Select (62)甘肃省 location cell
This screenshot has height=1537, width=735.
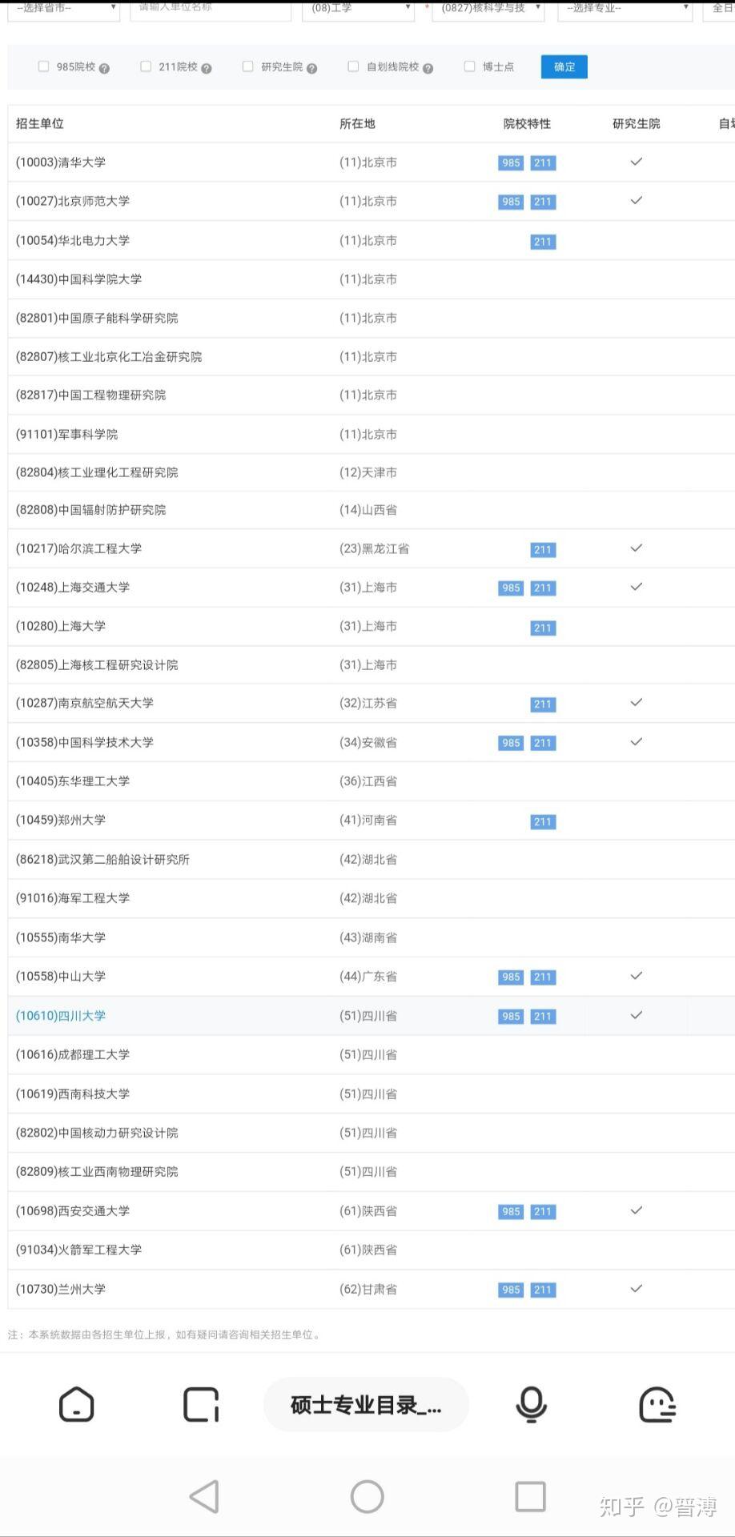(x=368, y=1290)
